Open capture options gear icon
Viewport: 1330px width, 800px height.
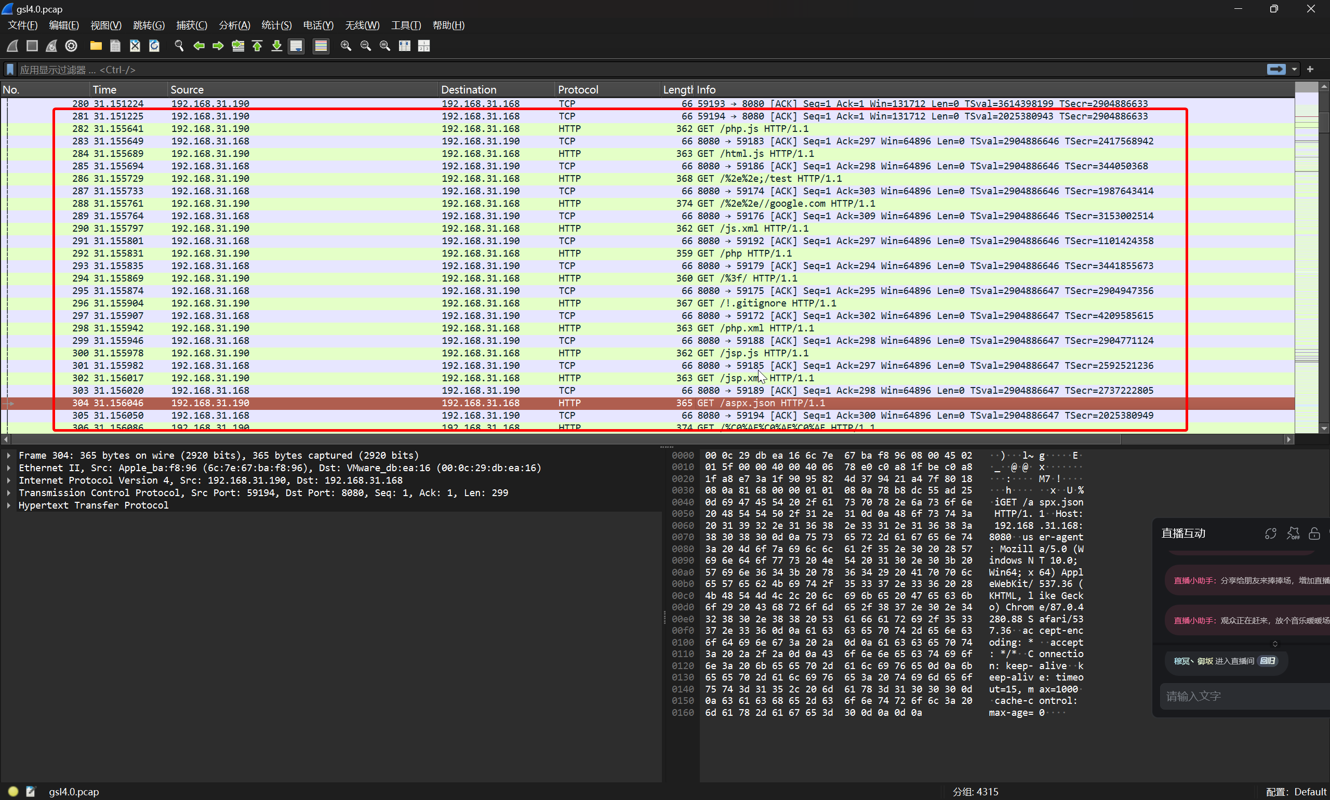[x=71, y=46]
